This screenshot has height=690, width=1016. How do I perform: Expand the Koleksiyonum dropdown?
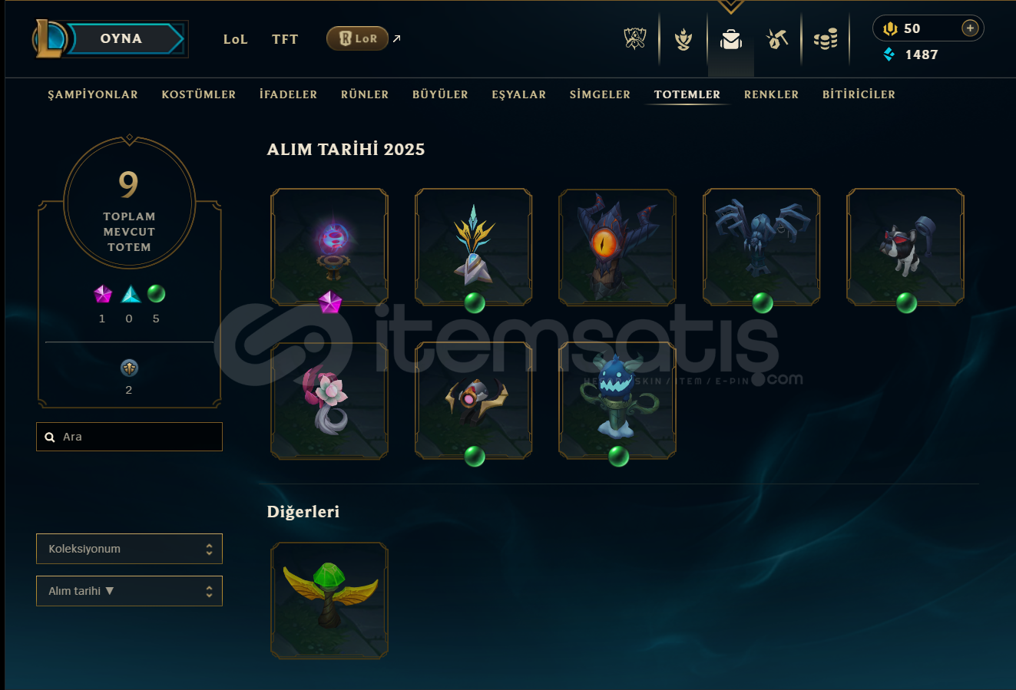click(x=129, y=549)
